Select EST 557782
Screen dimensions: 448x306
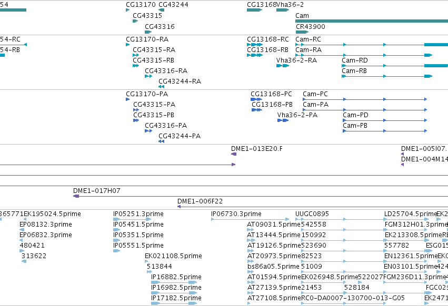396,246
